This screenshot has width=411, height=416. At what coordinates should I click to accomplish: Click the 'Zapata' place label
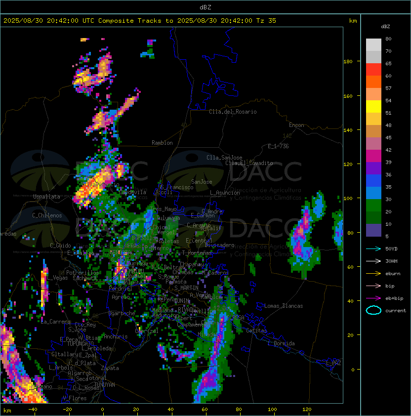110,368
